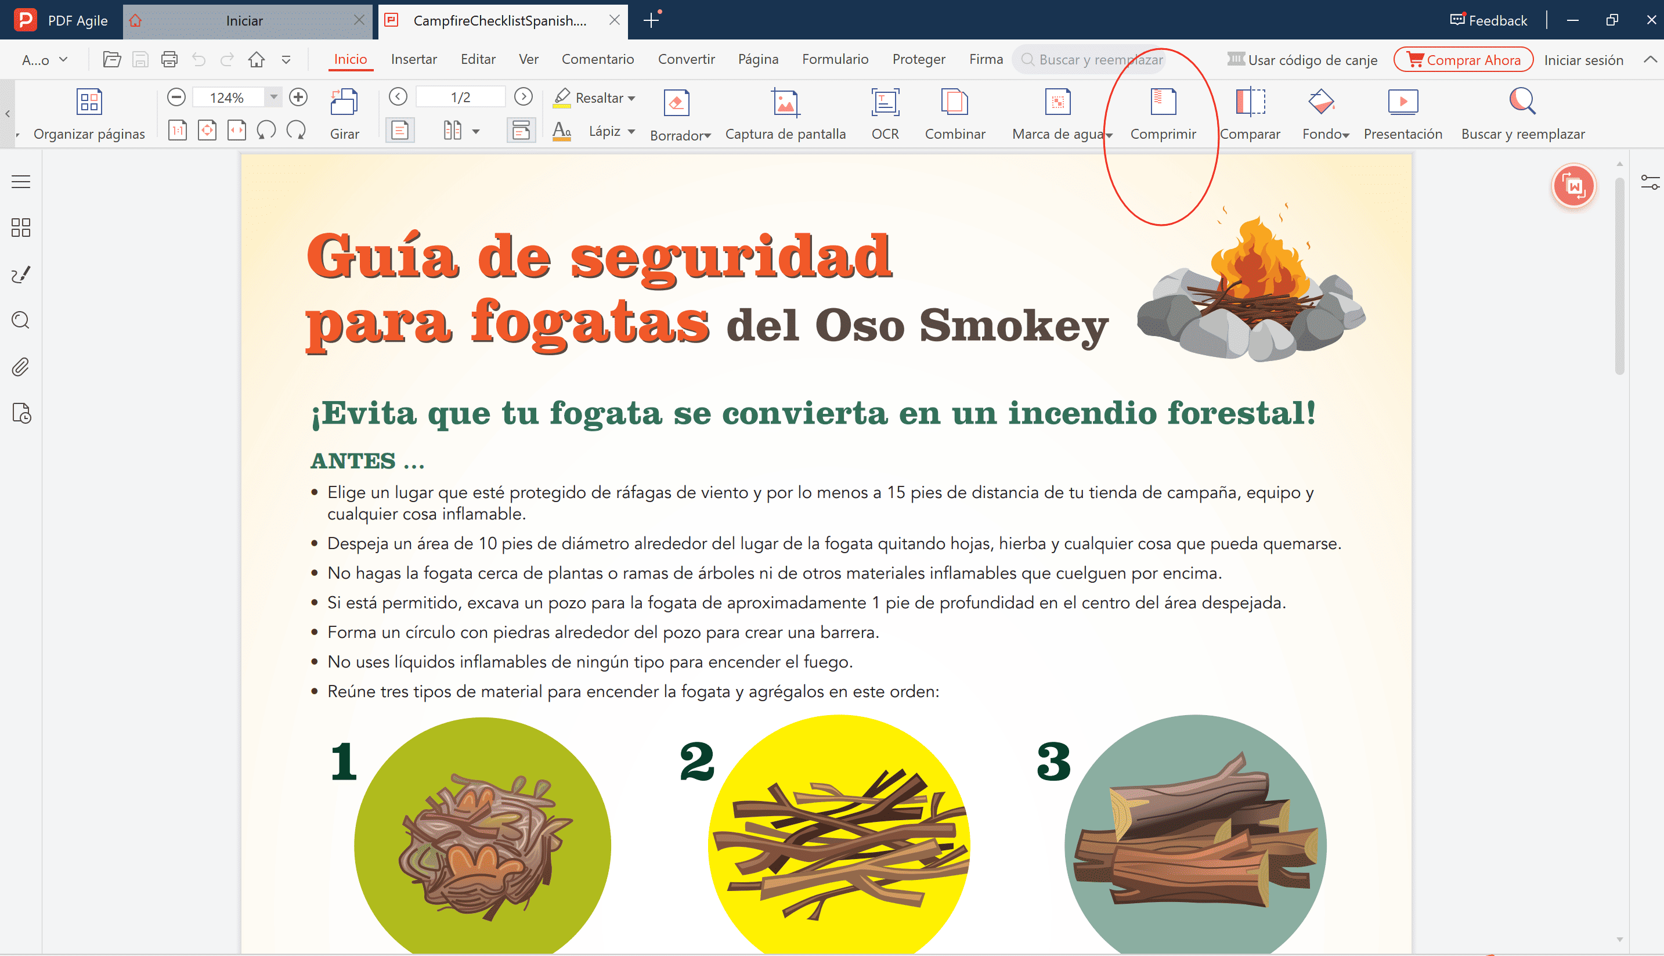The height and width of the screenshot is (956, 1664).
Task: Expand Fondo dropdown arrow
Action: click(x=1345, y=135)
